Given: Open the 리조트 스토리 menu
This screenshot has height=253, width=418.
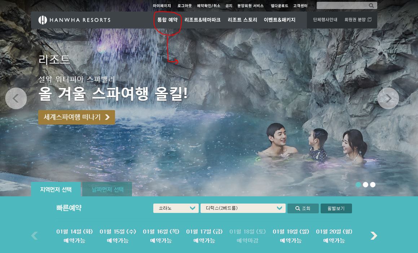Looking at the screenshot, I should (242, 20).
